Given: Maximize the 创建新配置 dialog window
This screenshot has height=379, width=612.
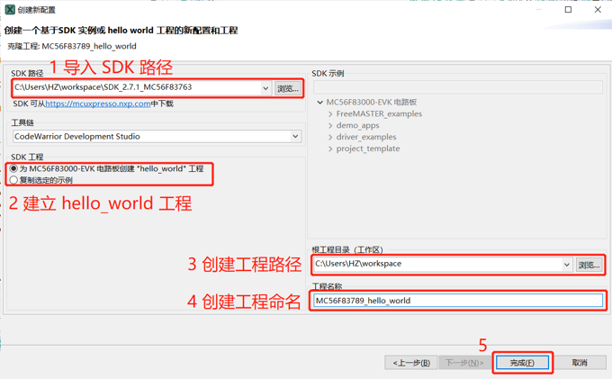Looking at the screenshot, I should click(x=568, y=10).
